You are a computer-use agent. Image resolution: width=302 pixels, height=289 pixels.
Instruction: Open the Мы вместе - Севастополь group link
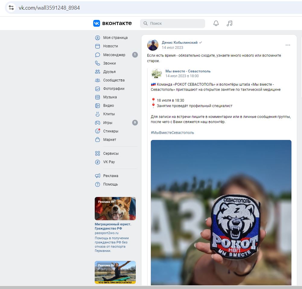click(x=188, y=71)
